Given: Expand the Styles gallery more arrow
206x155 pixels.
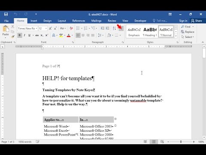Looking at the screenshot, I should click(x=176, y=36).
